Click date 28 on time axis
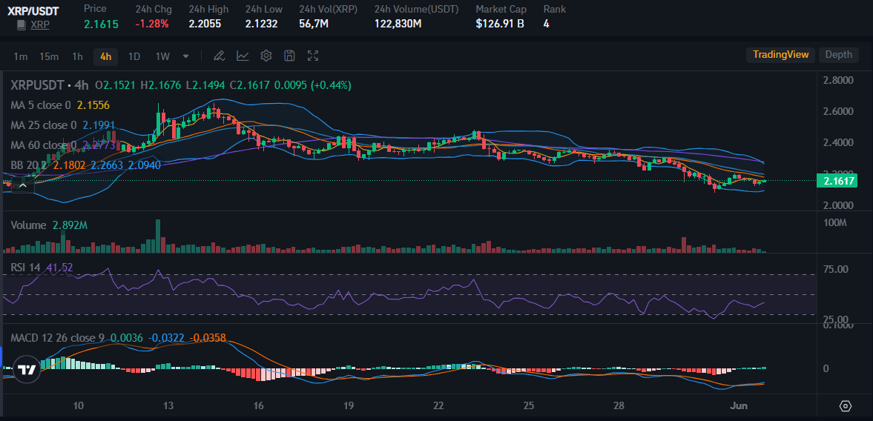873x421 pixels. click(619, 405)
